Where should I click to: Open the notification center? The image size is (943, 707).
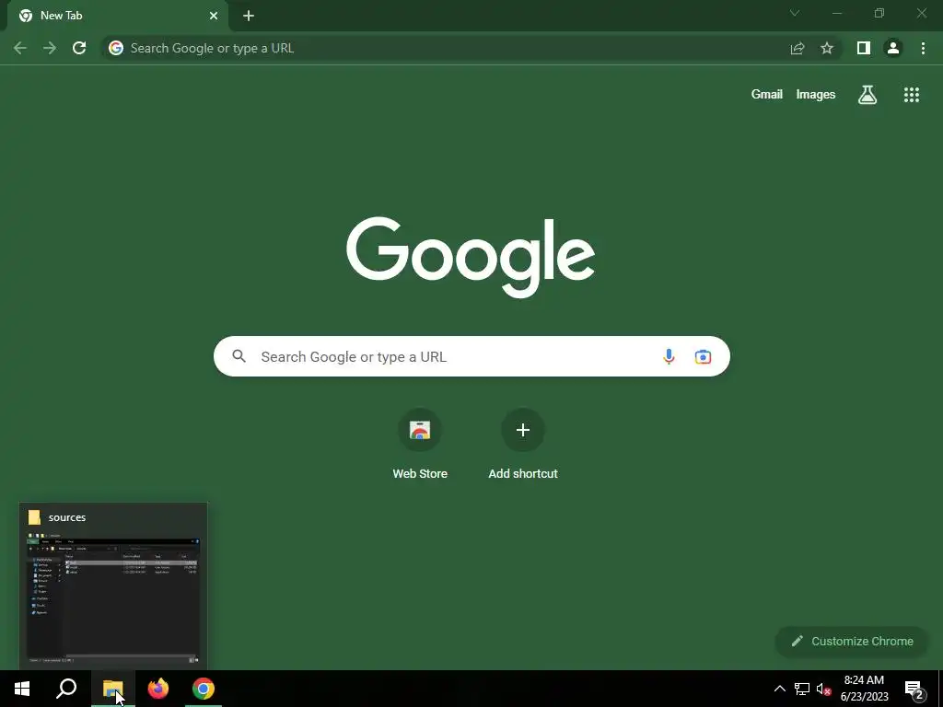(914, 689)
